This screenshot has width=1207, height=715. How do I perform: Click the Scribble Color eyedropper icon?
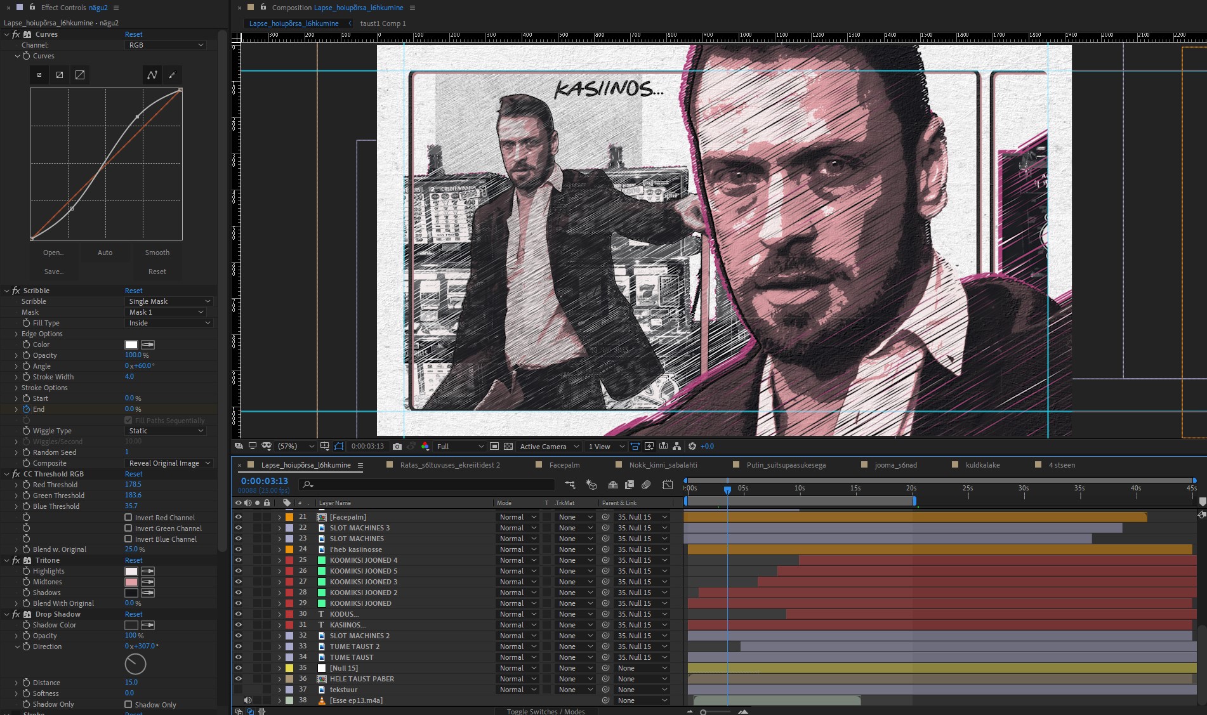[x=148, y=344]
